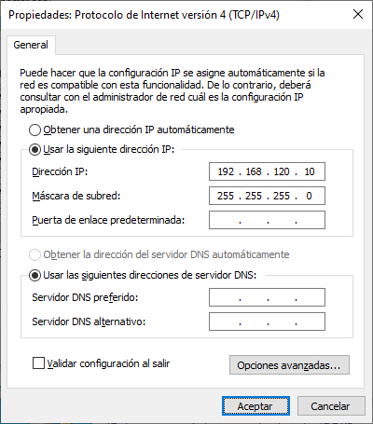The image size is (373, 424).
Task: Select the General tab
Action: pos(31,45)
